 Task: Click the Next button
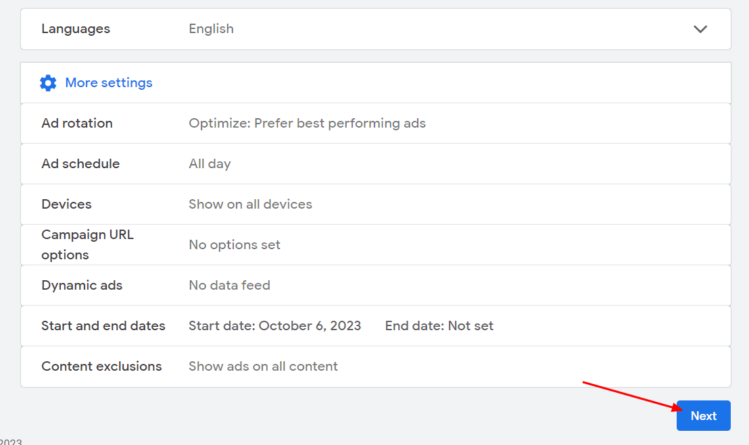pos(703,415)
